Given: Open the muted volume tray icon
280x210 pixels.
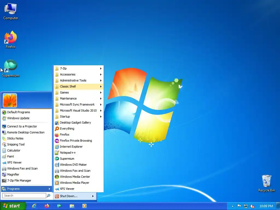Looking at the screenshot, I should click(x=252, y=206).
